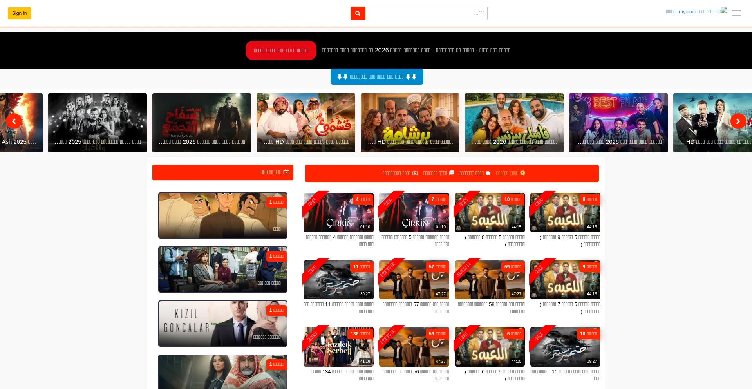
Task: Open the white 2026 announcement text in the black banner
Action: (416, 51)
